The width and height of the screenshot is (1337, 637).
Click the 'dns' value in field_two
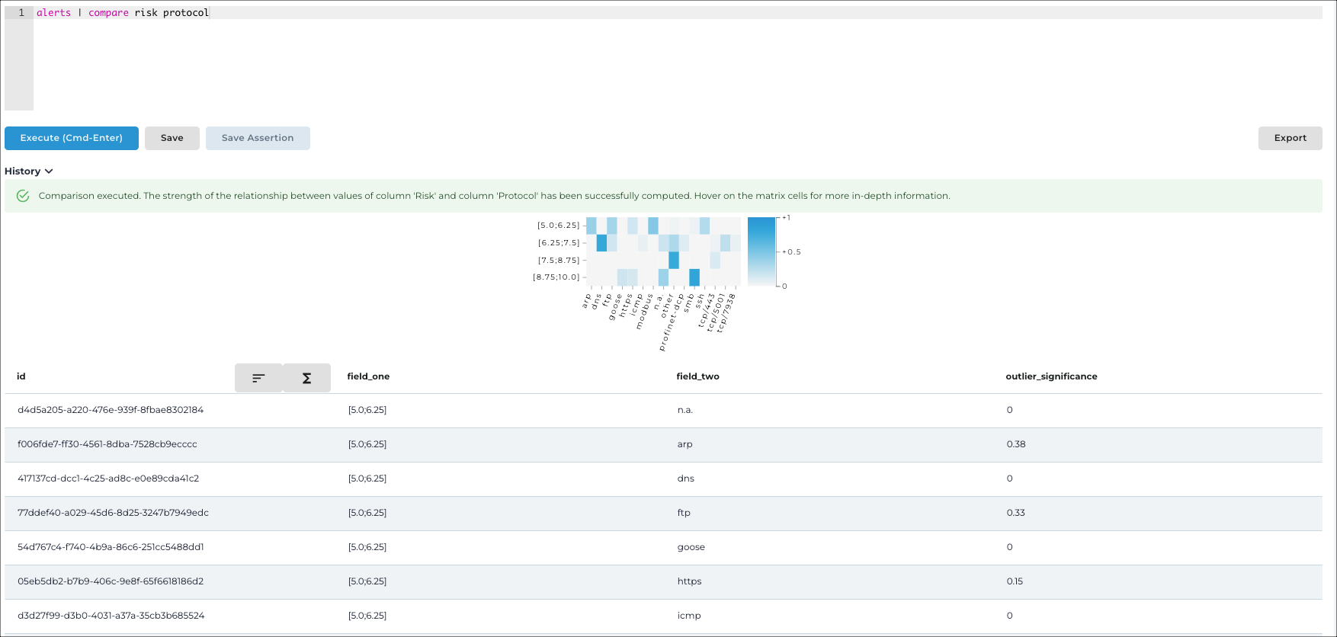point(686,479)
